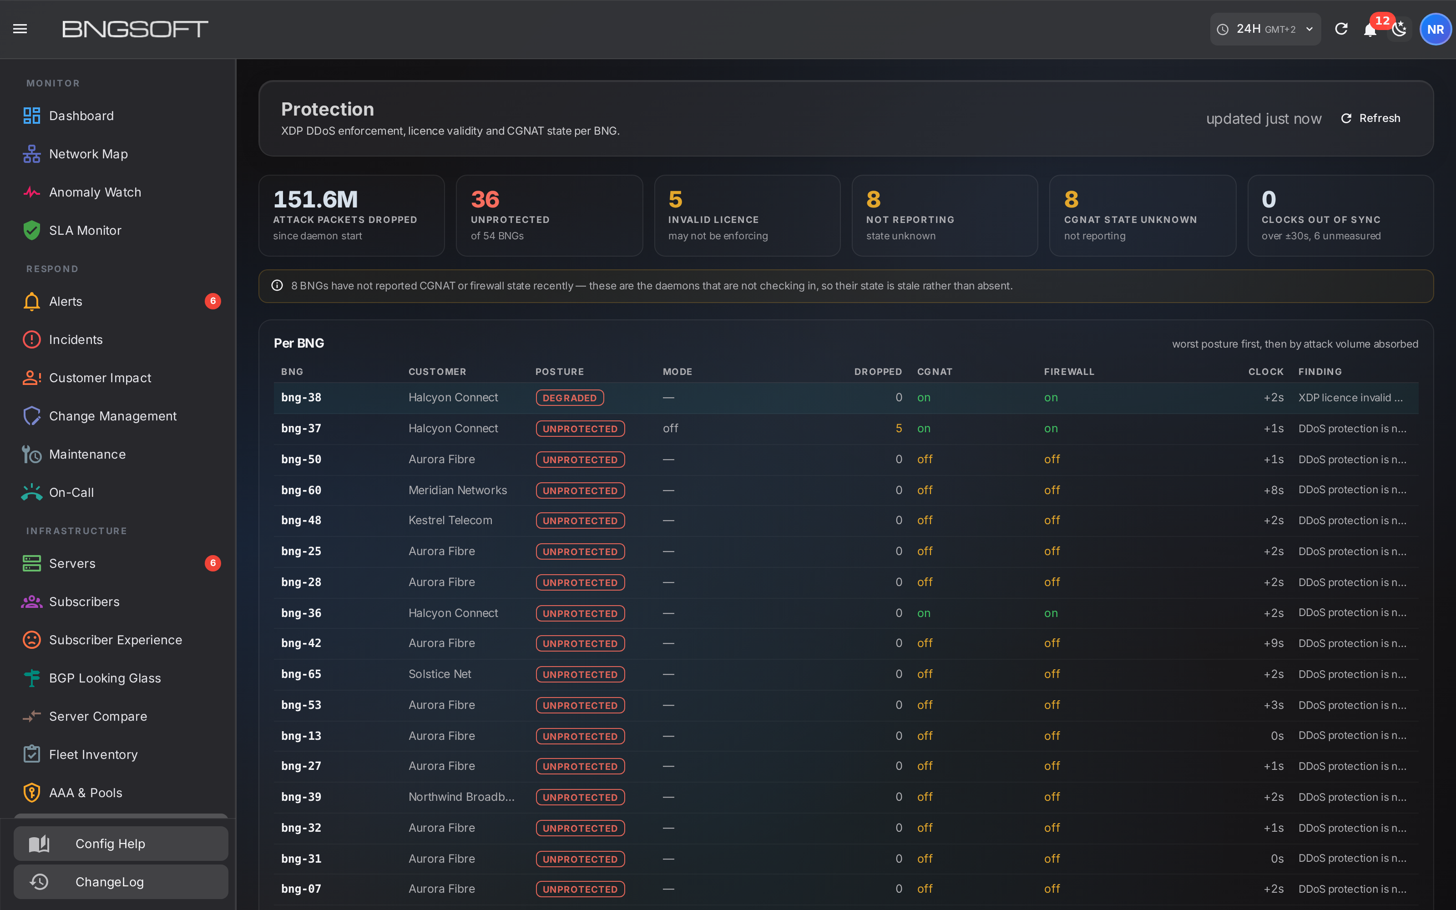Click the BNGSOFT logo
This screenshot has height=910, width=1456.
coord(136,29)
